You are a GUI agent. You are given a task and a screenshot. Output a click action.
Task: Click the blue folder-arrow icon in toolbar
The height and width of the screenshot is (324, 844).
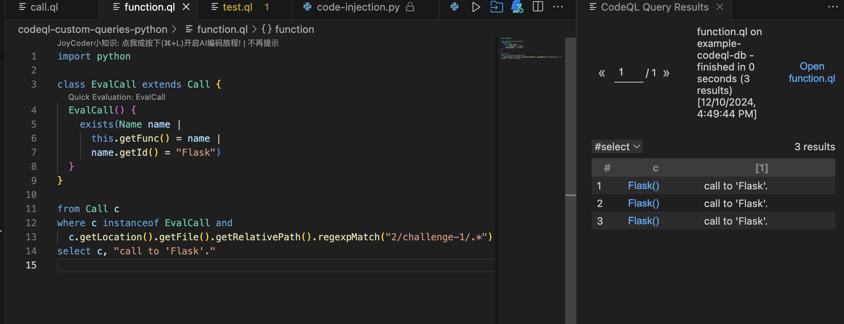(x=496, y=7)
